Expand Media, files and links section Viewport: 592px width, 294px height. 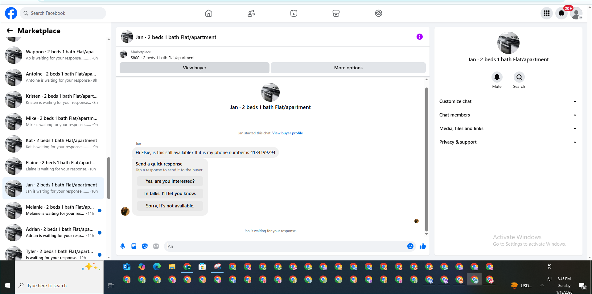pyautogui.click(x=508, y=129)
